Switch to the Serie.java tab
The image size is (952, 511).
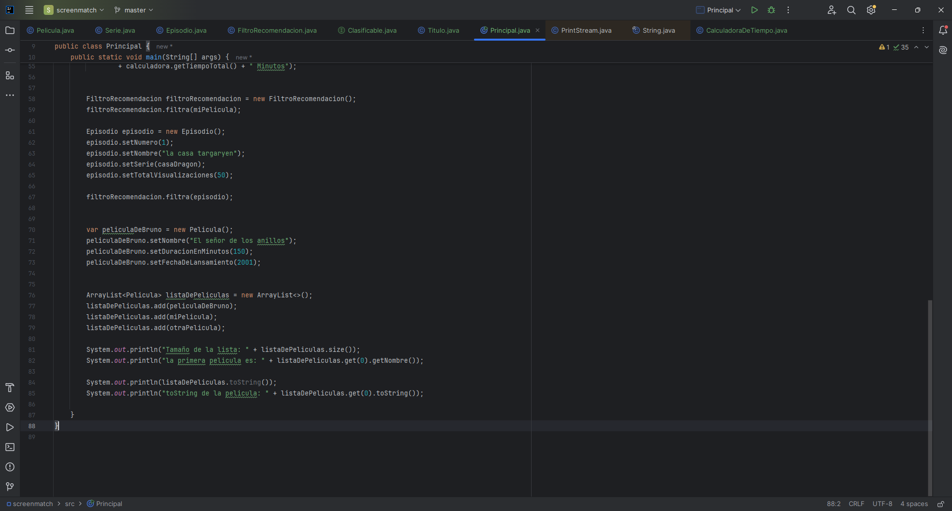coord(115,30)
